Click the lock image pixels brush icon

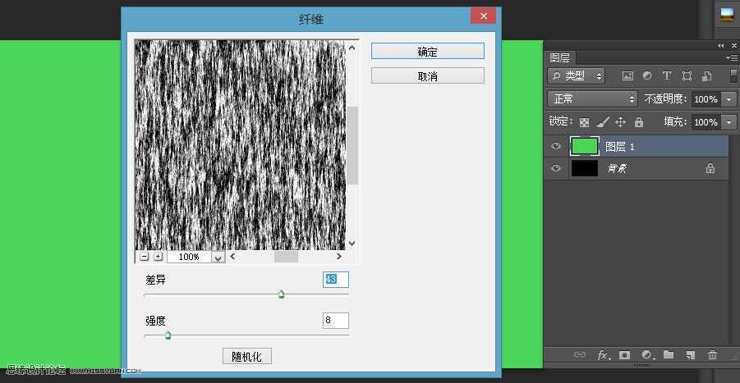pyautogui.click(x=602, y=122)
